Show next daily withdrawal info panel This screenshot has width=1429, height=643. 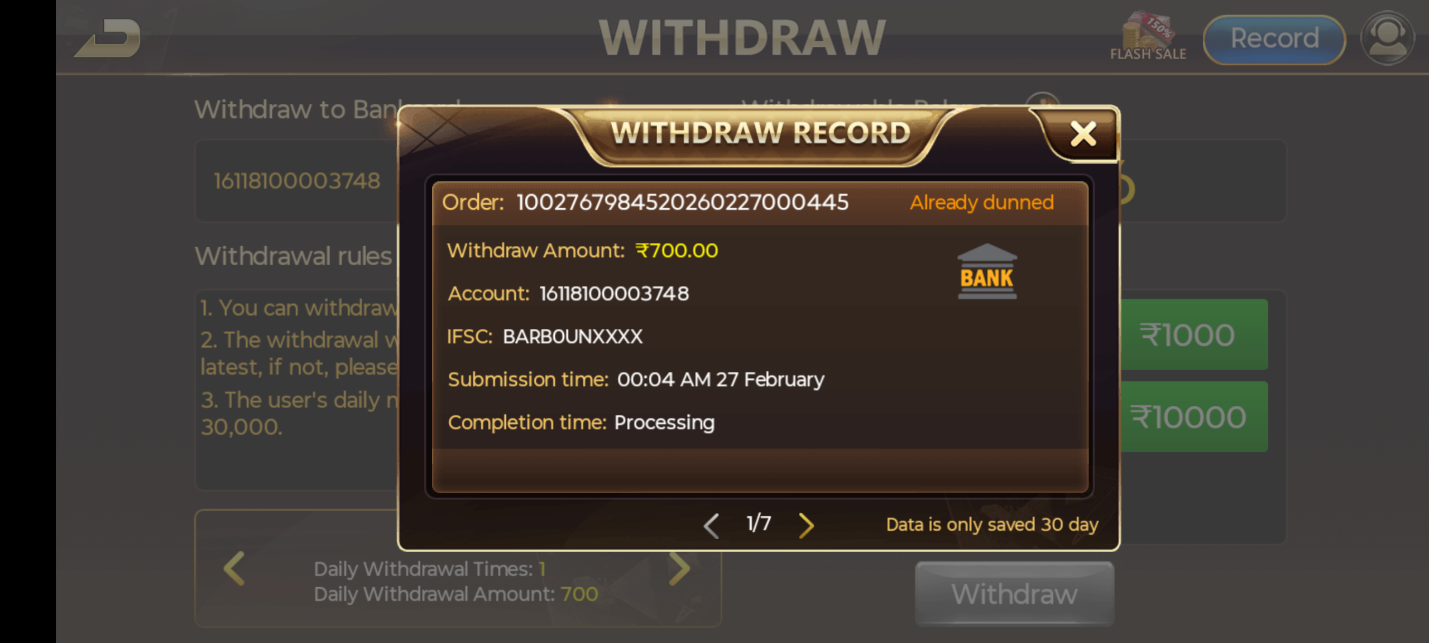(x=679, y=569)
